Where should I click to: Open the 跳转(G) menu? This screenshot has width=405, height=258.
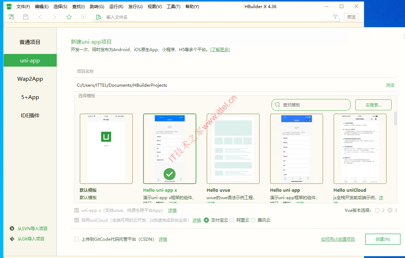(x=97, y=7)
